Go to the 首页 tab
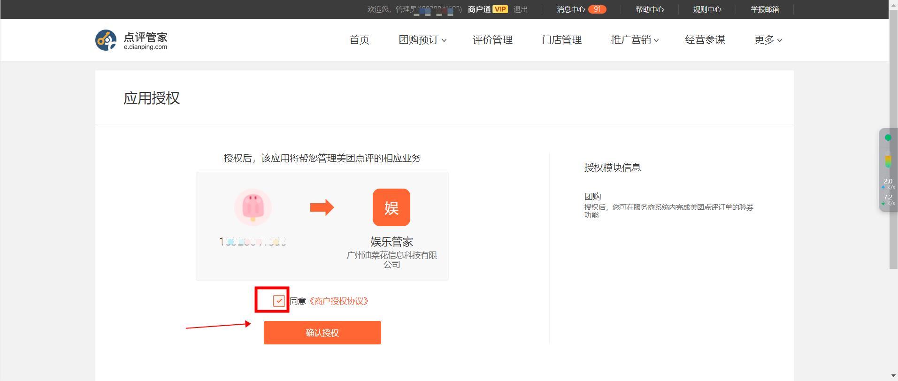 click(360, 40)
